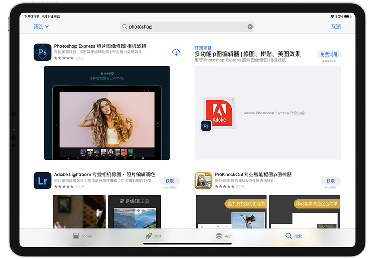Open the ProKnockOut app icon
Viewport: 375px width, 259px height.
point(203,181)
